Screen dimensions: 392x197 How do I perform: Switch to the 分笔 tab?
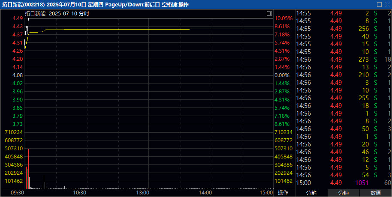click(x=311, y=193)
